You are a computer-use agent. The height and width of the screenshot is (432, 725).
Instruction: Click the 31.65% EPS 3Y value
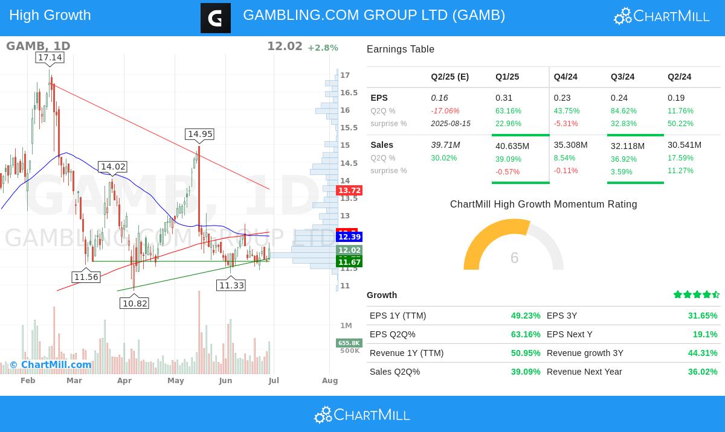[703, 316]
